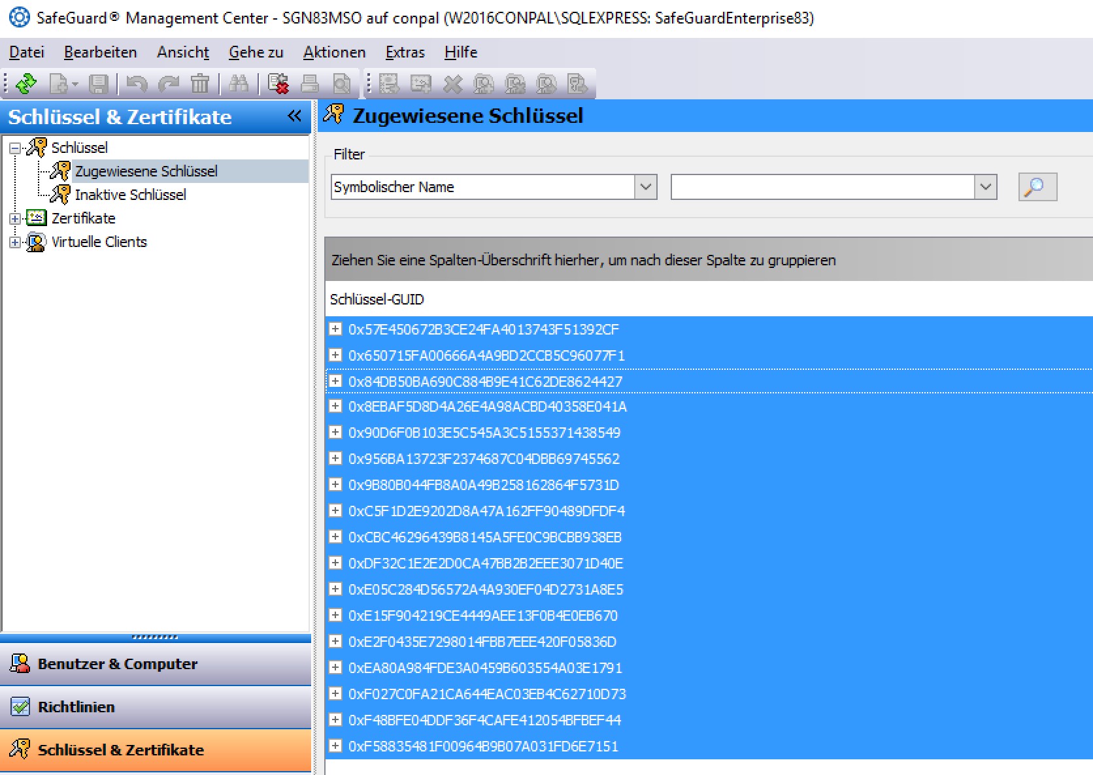Expand key row 0x57E450672B3CE24FA4013743F51392CF

335,329
